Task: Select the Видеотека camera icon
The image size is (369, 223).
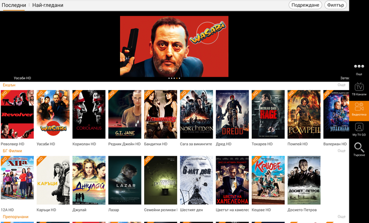Action: tap(359, 107)
